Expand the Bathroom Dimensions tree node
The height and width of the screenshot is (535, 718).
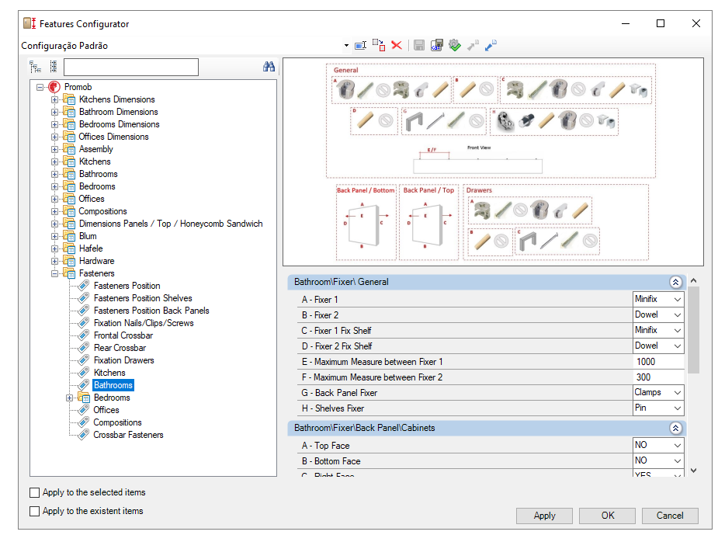coord(54,113)
